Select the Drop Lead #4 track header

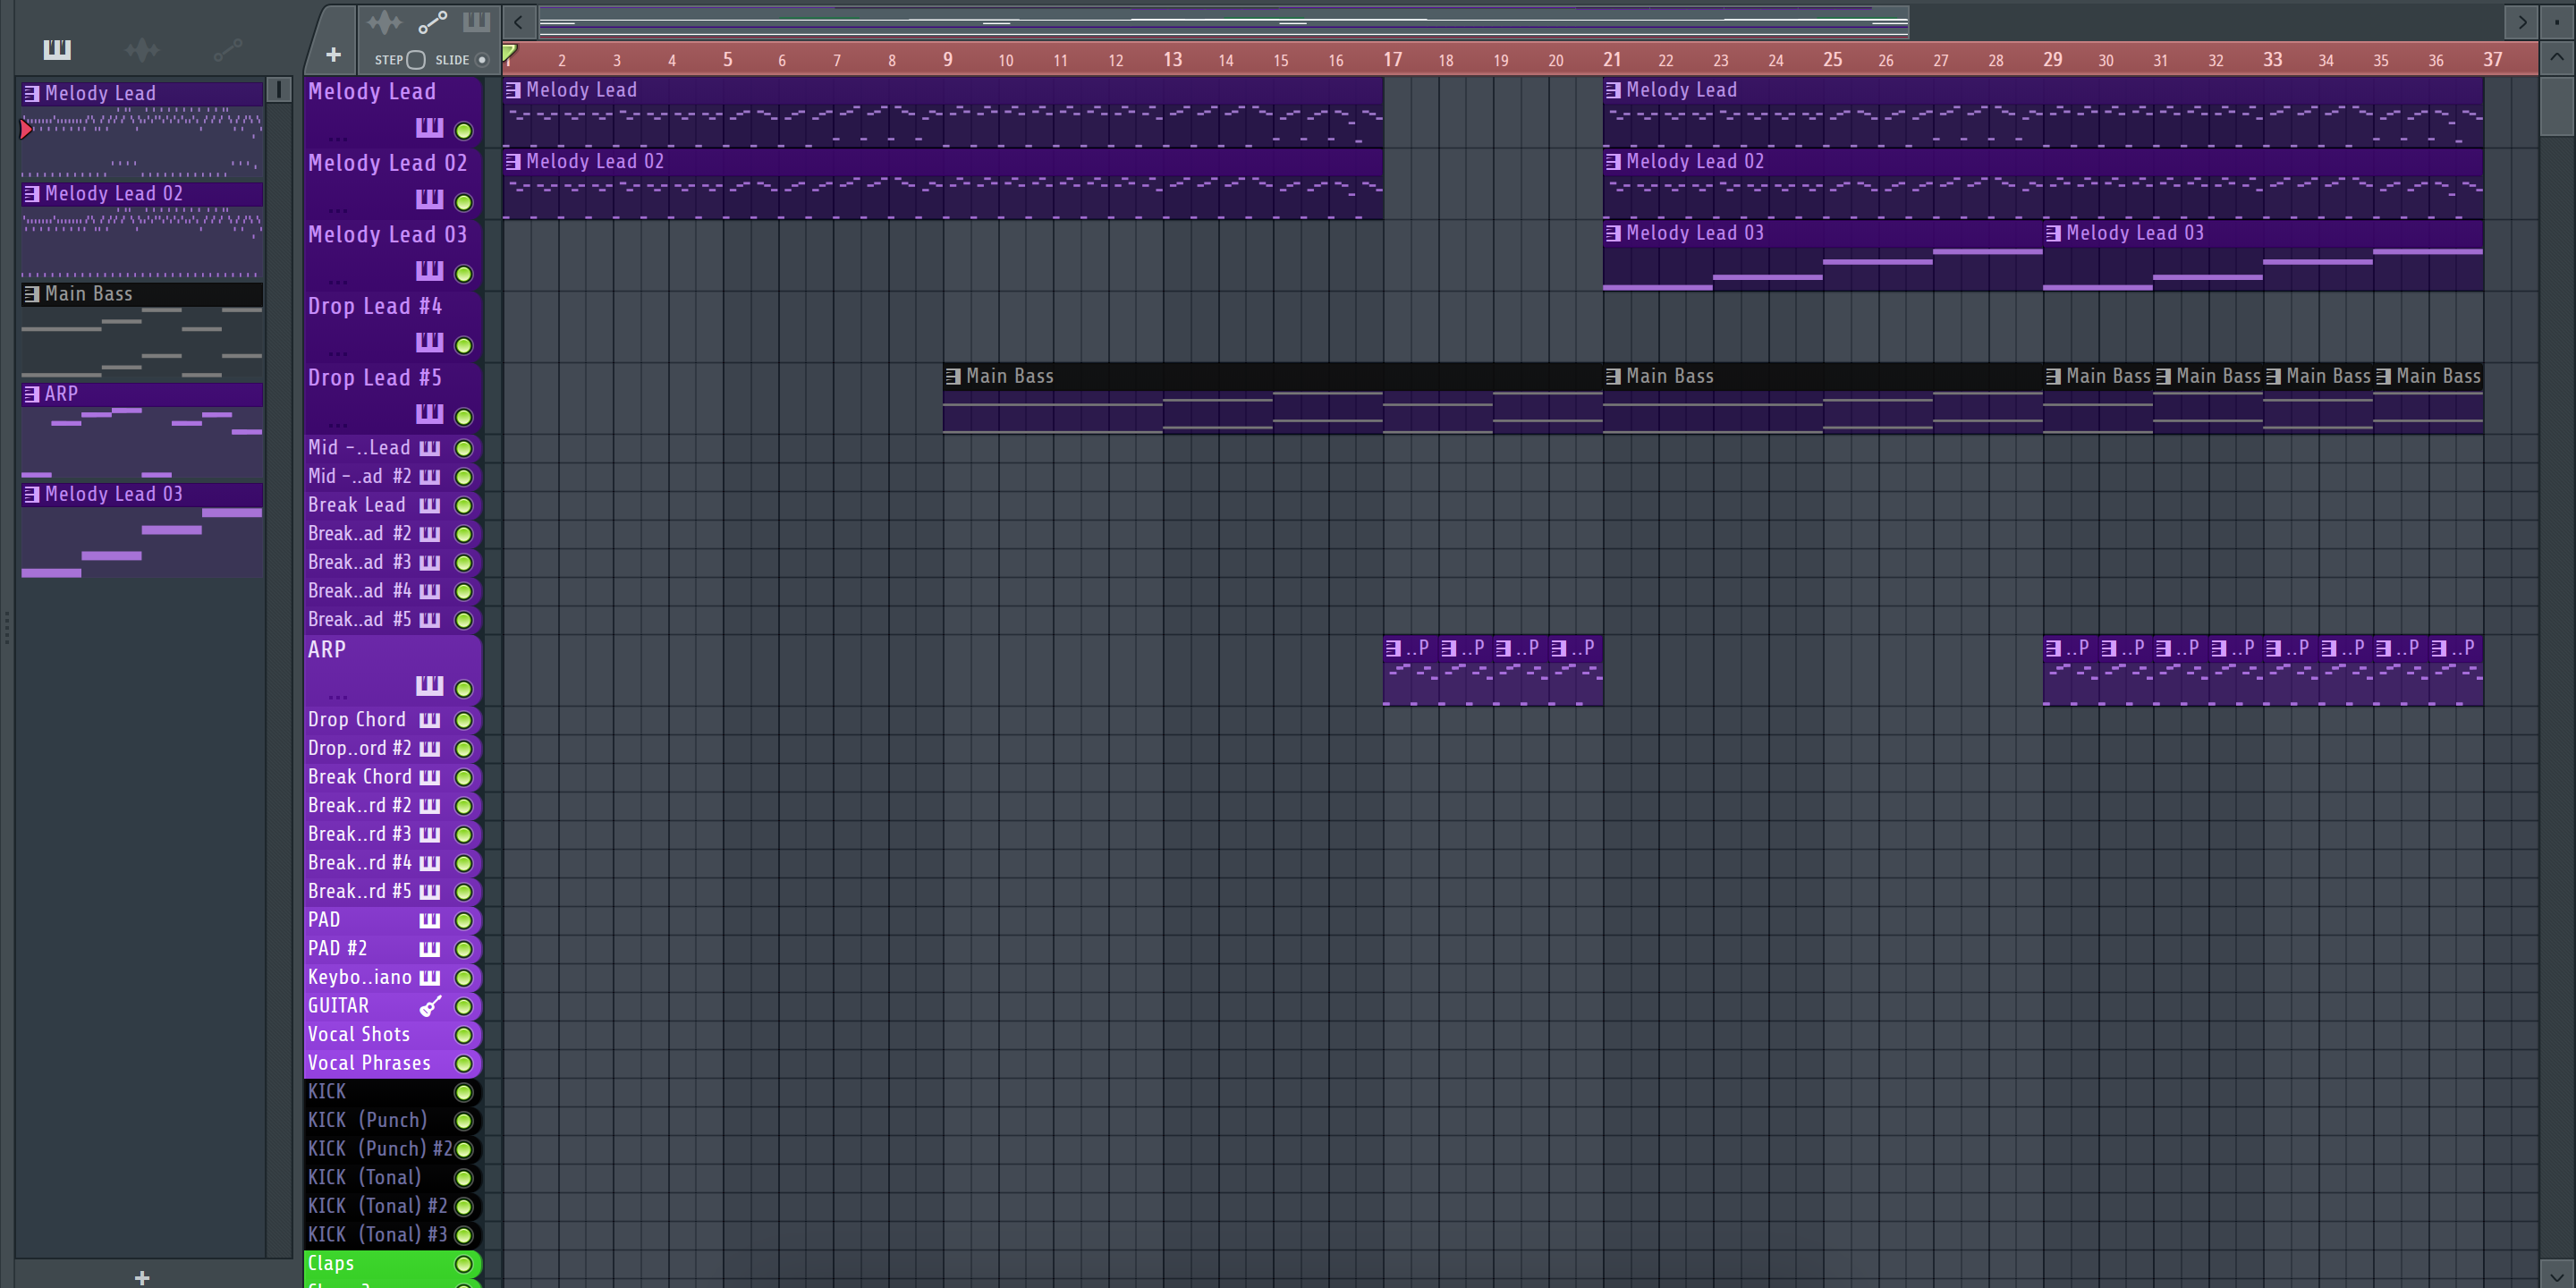pos(393,326)
